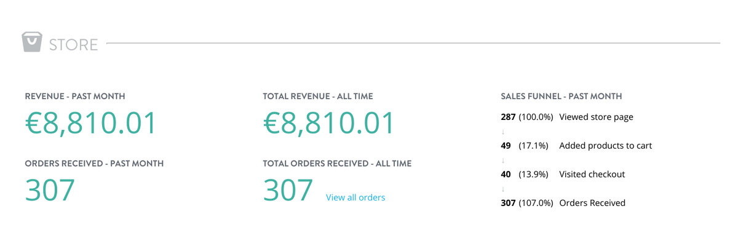738x238 pixels.
Task: Select the Added products to cart funnel row
Action: (576, 146)
